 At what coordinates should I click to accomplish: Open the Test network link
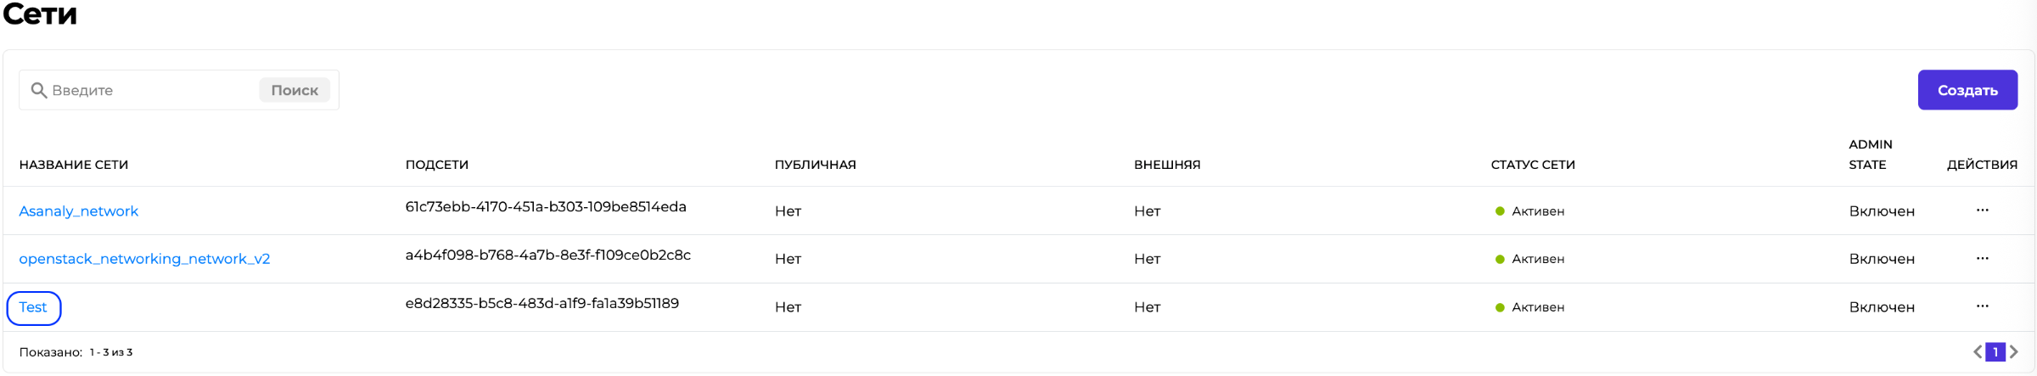point(33,307)
